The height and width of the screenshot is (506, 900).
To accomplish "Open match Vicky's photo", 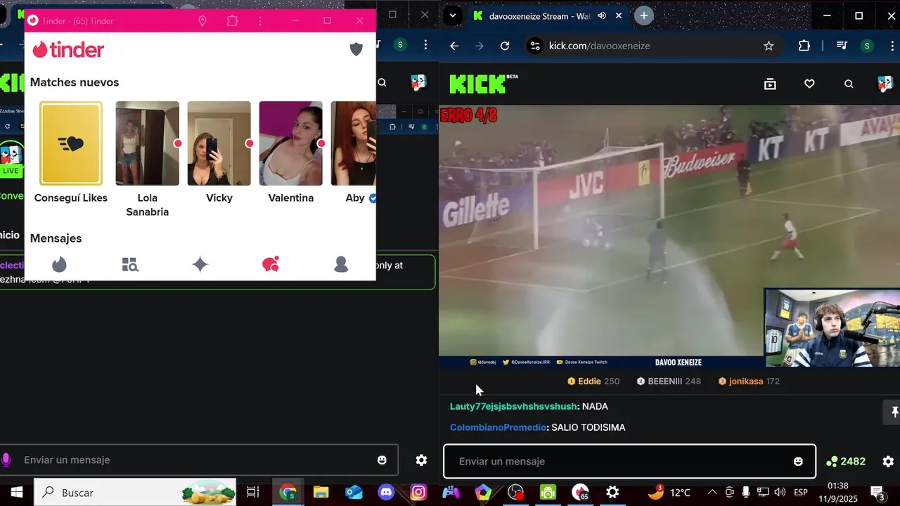I will point(219,143).
